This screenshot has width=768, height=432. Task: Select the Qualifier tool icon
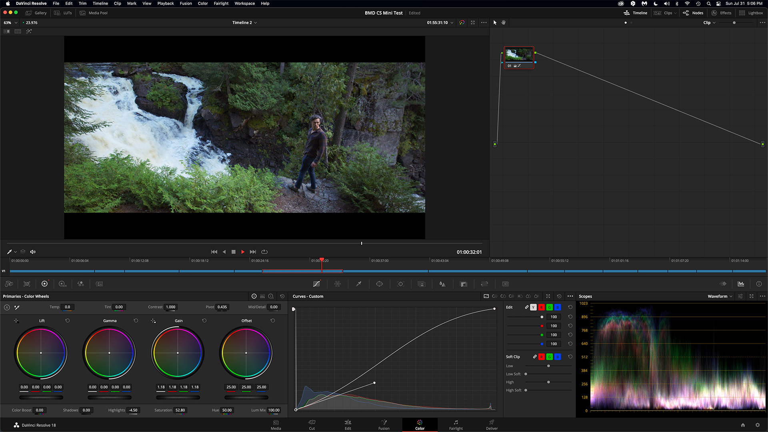(359, 284)
